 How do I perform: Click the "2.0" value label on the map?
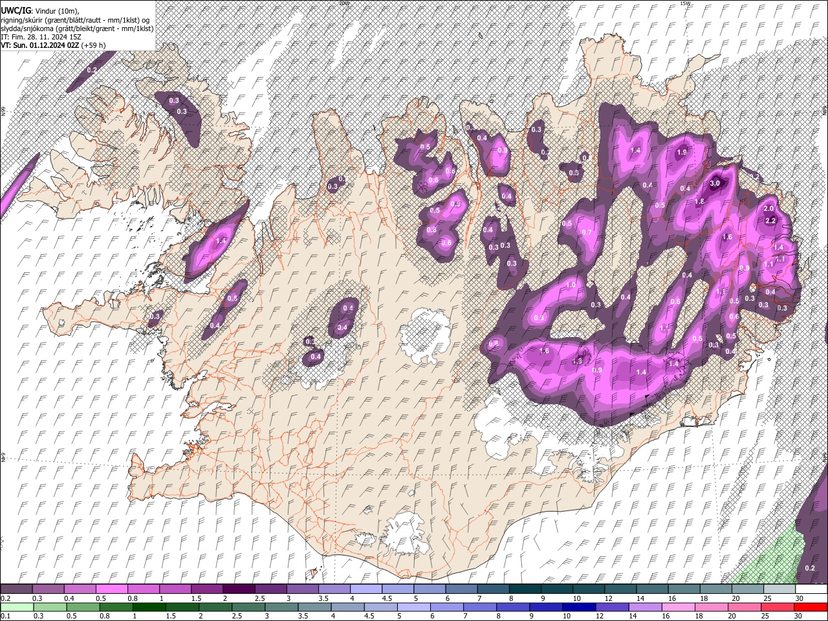(768, 208)
